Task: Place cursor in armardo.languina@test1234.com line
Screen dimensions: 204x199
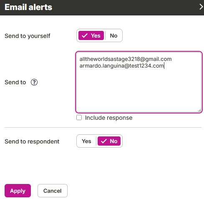Action: [x=122, y=65]
